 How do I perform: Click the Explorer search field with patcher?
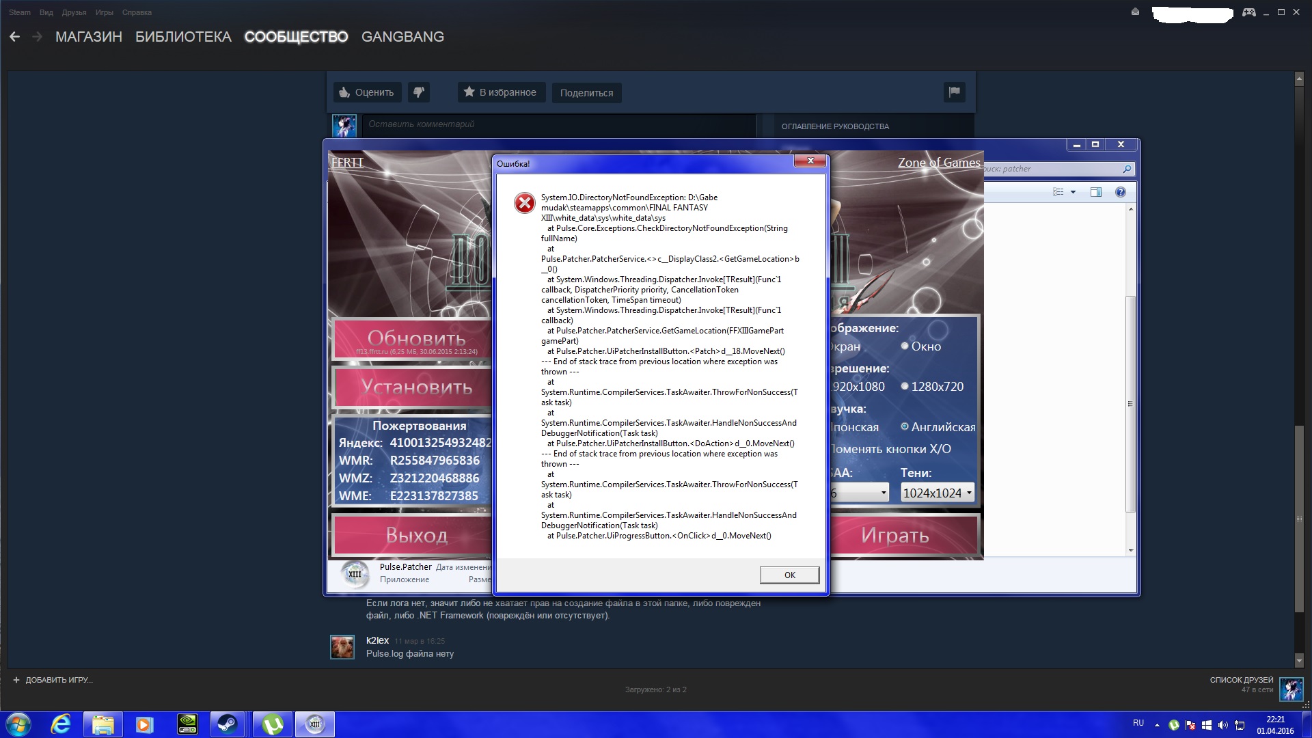[x=1058, y=169]
